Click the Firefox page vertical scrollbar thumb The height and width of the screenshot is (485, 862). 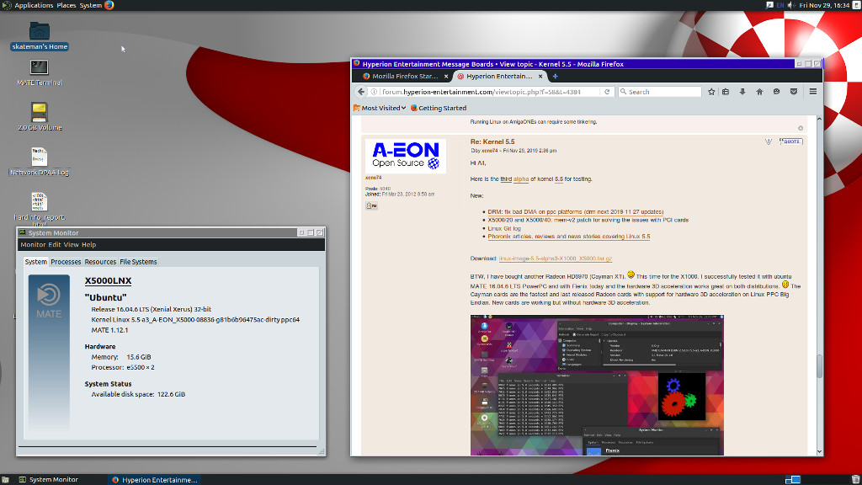coord(819,366)
